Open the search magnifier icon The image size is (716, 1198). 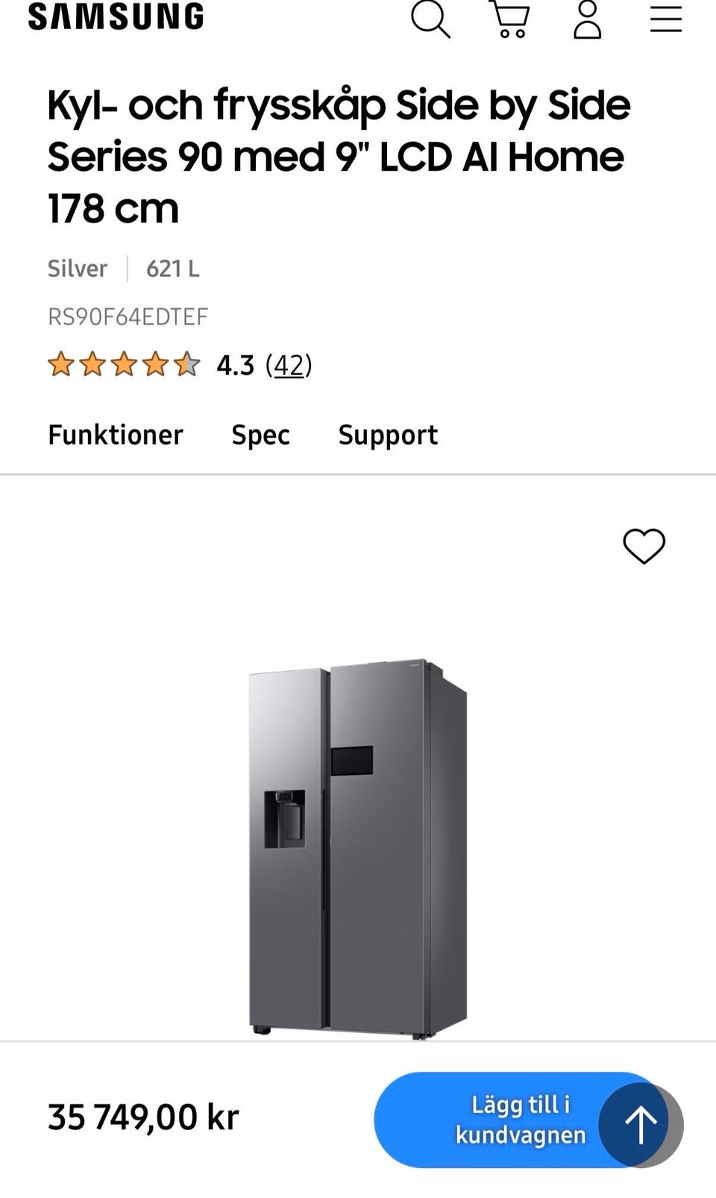[x=430, y=19]
